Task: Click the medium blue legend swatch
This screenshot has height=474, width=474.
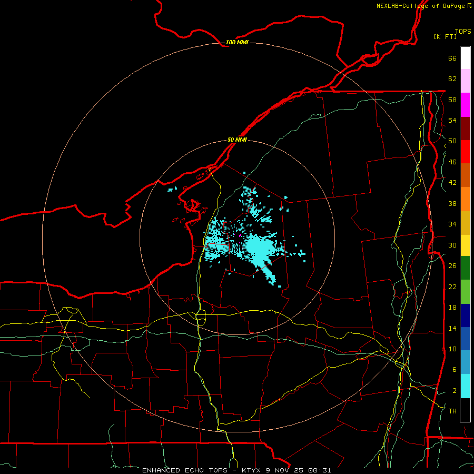Action: tap(465, 339)
